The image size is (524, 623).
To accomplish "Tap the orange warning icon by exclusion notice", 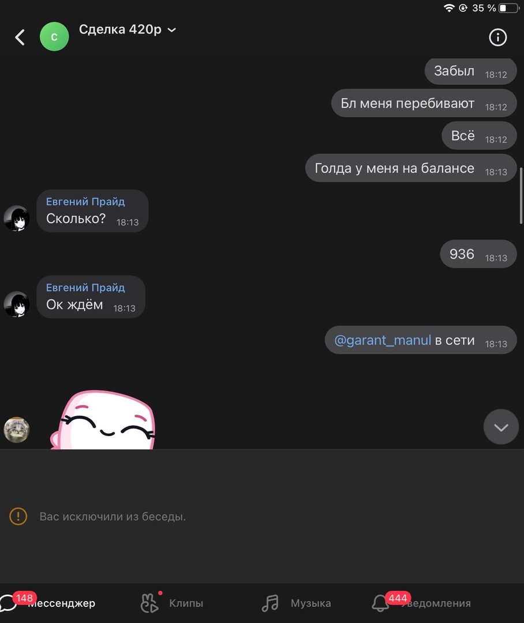I will pos(18,516).
